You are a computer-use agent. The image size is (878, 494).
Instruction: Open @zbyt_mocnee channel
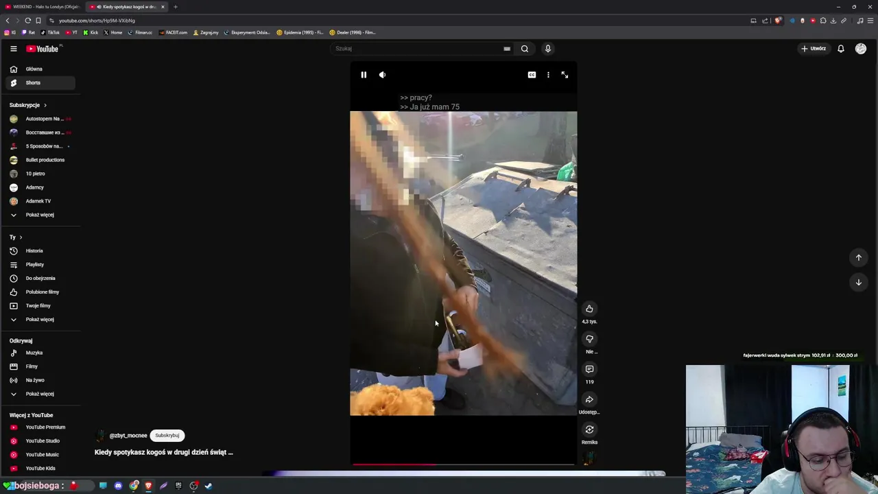(128, 436)
